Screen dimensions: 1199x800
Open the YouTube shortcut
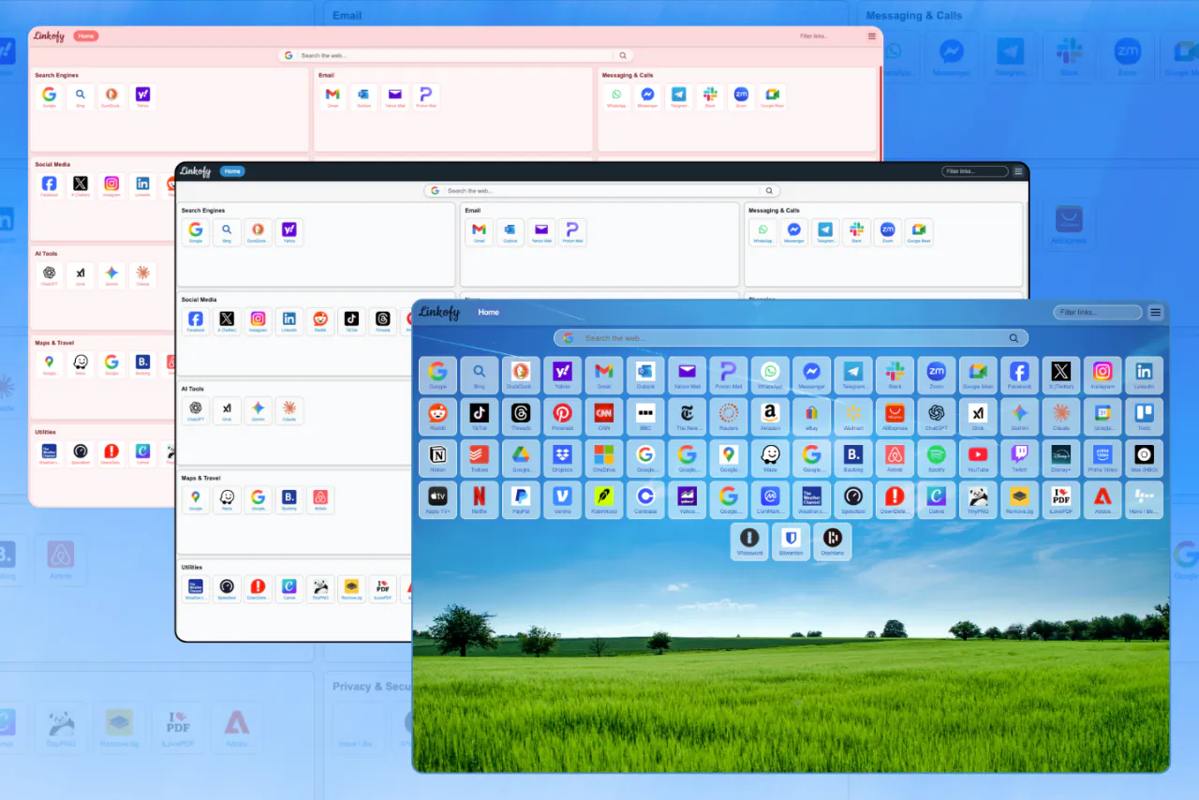[x=977, y=457]
